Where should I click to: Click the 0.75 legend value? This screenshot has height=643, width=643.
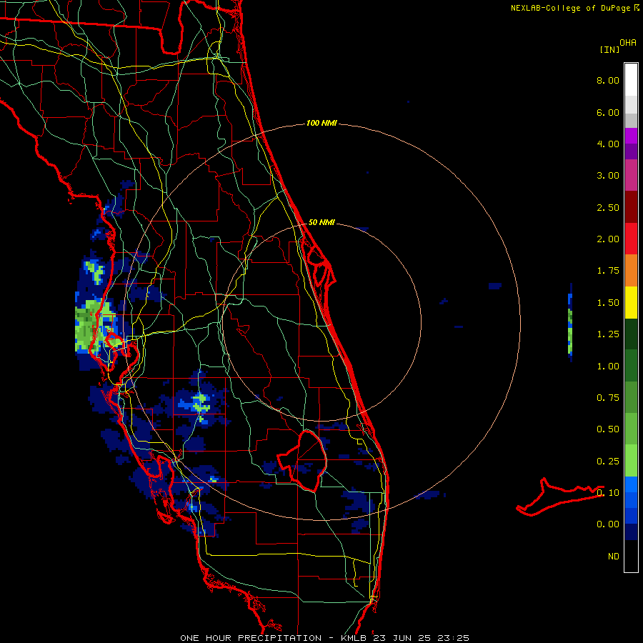[x=608, y=398]
